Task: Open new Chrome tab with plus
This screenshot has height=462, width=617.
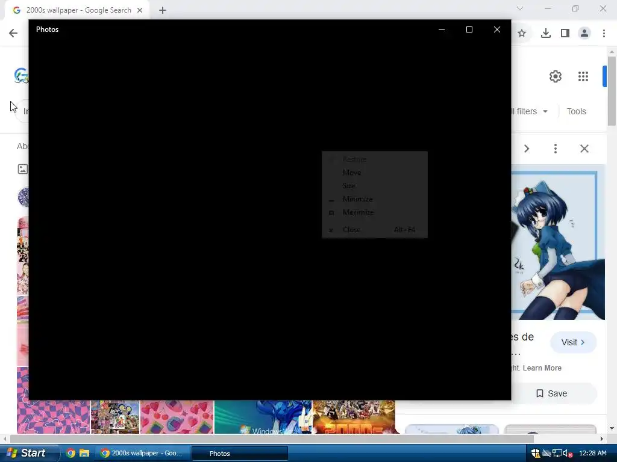Action: [x=163, y=11]
